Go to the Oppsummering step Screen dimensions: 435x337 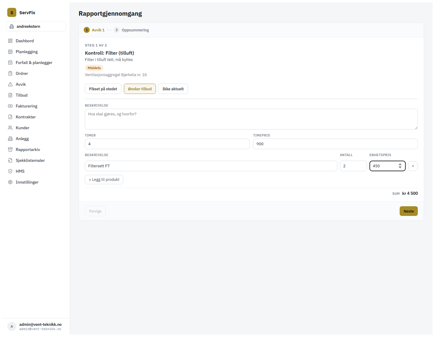(x=131, y=30)
